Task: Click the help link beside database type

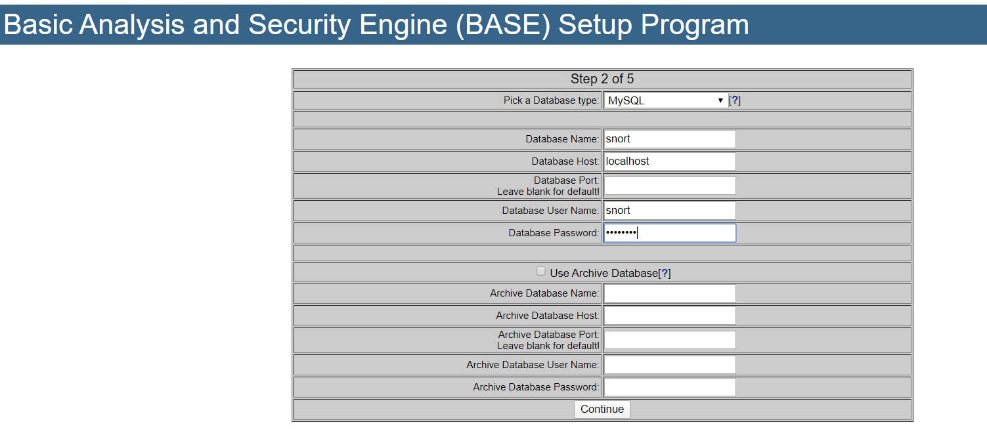Action: (735, 100)
